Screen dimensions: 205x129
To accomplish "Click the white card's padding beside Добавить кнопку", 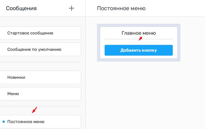I will coord(102,50).
